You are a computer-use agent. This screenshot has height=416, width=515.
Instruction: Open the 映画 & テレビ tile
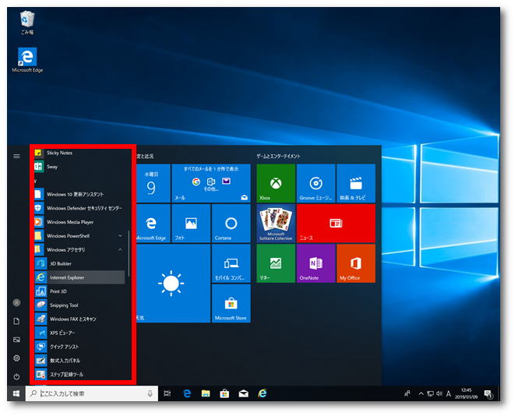pyautogui.click(x=356, y=183)
